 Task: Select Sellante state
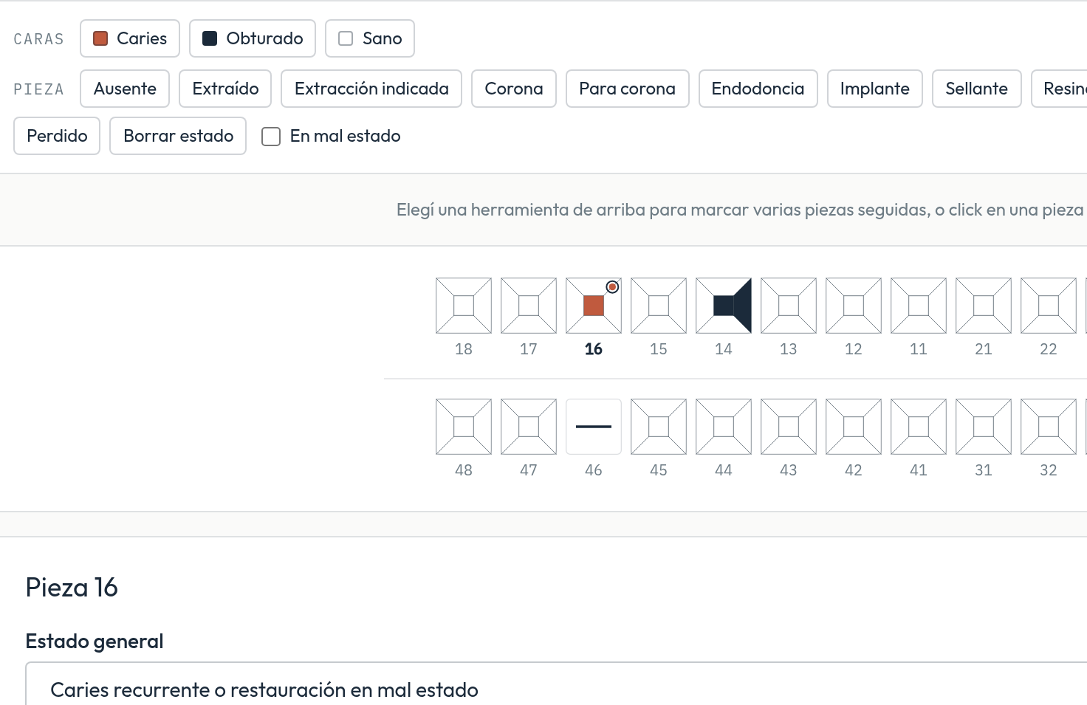[977, 89]
